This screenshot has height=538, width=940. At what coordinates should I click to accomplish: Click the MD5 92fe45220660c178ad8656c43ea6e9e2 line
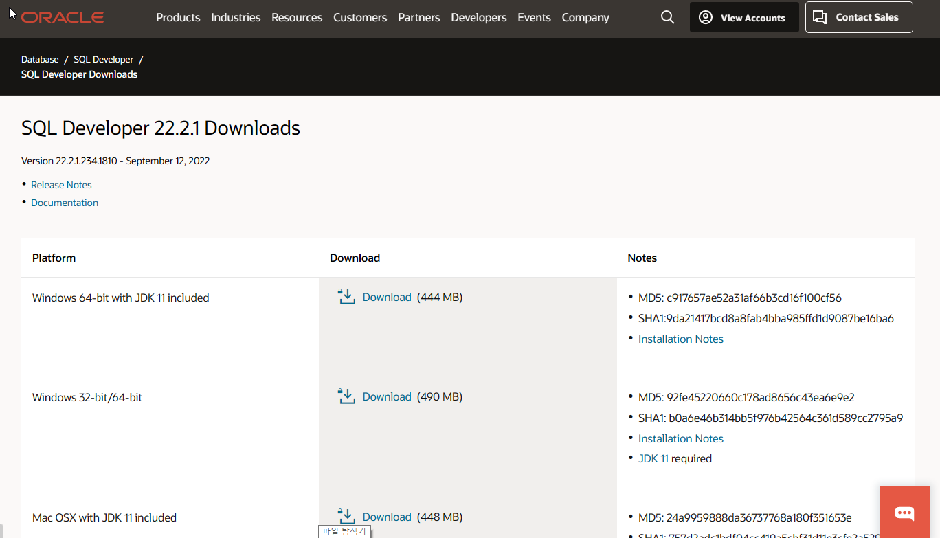click(746, 397)
